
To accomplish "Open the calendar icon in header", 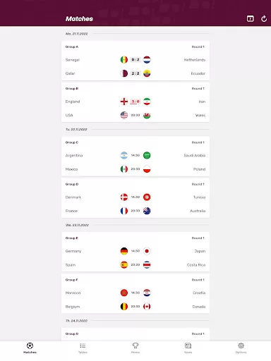I will tap(251, 18).
